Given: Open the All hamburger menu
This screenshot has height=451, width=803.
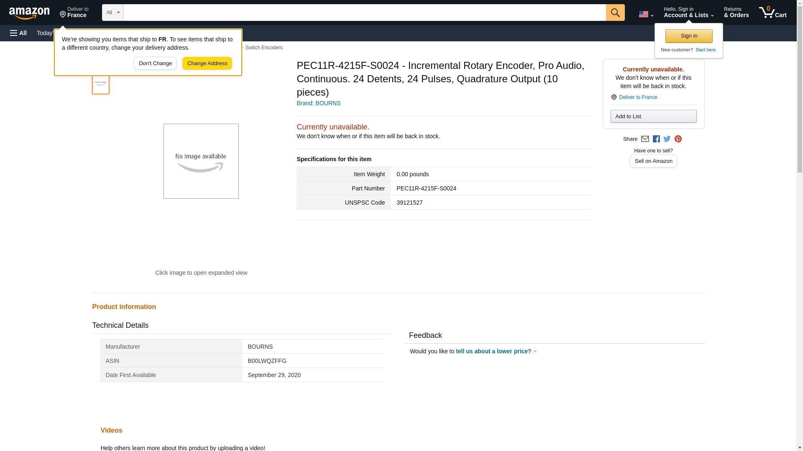Looking at the screenshot, I should (18, 33).
